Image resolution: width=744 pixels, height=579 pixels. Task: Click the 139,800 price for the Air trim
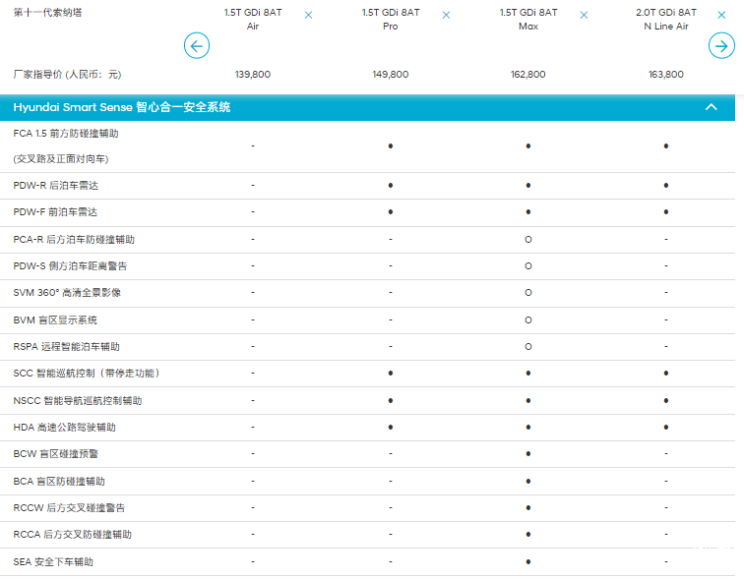coord(253,75)
